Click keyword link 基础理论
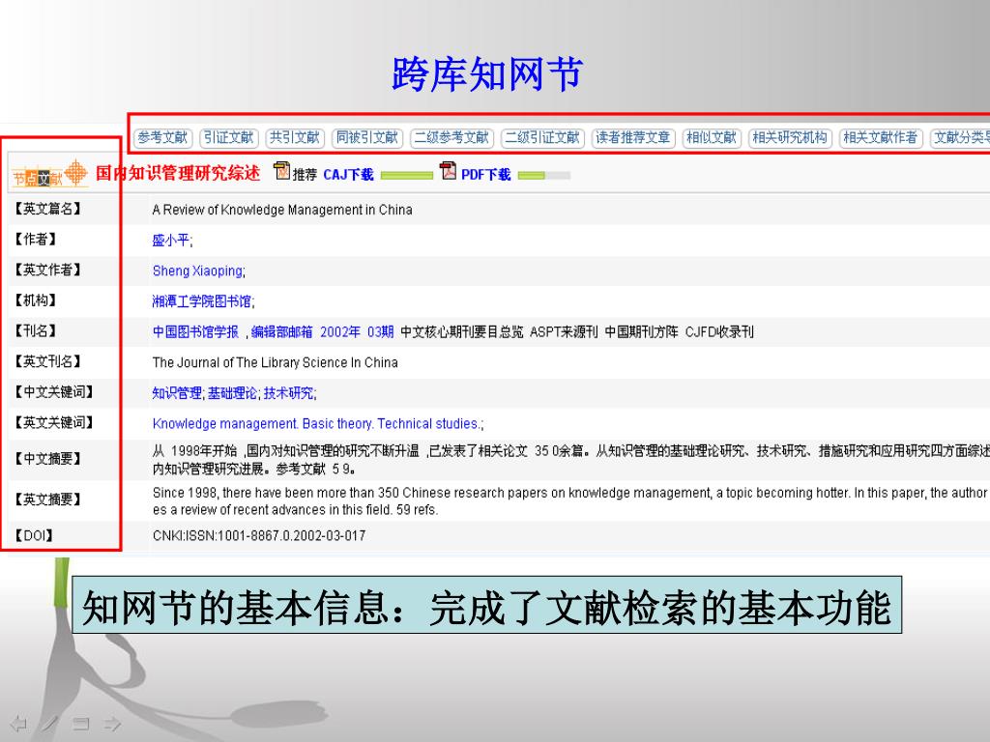The height and width of the screenshot is (742, 990). (x=232, y=393)
